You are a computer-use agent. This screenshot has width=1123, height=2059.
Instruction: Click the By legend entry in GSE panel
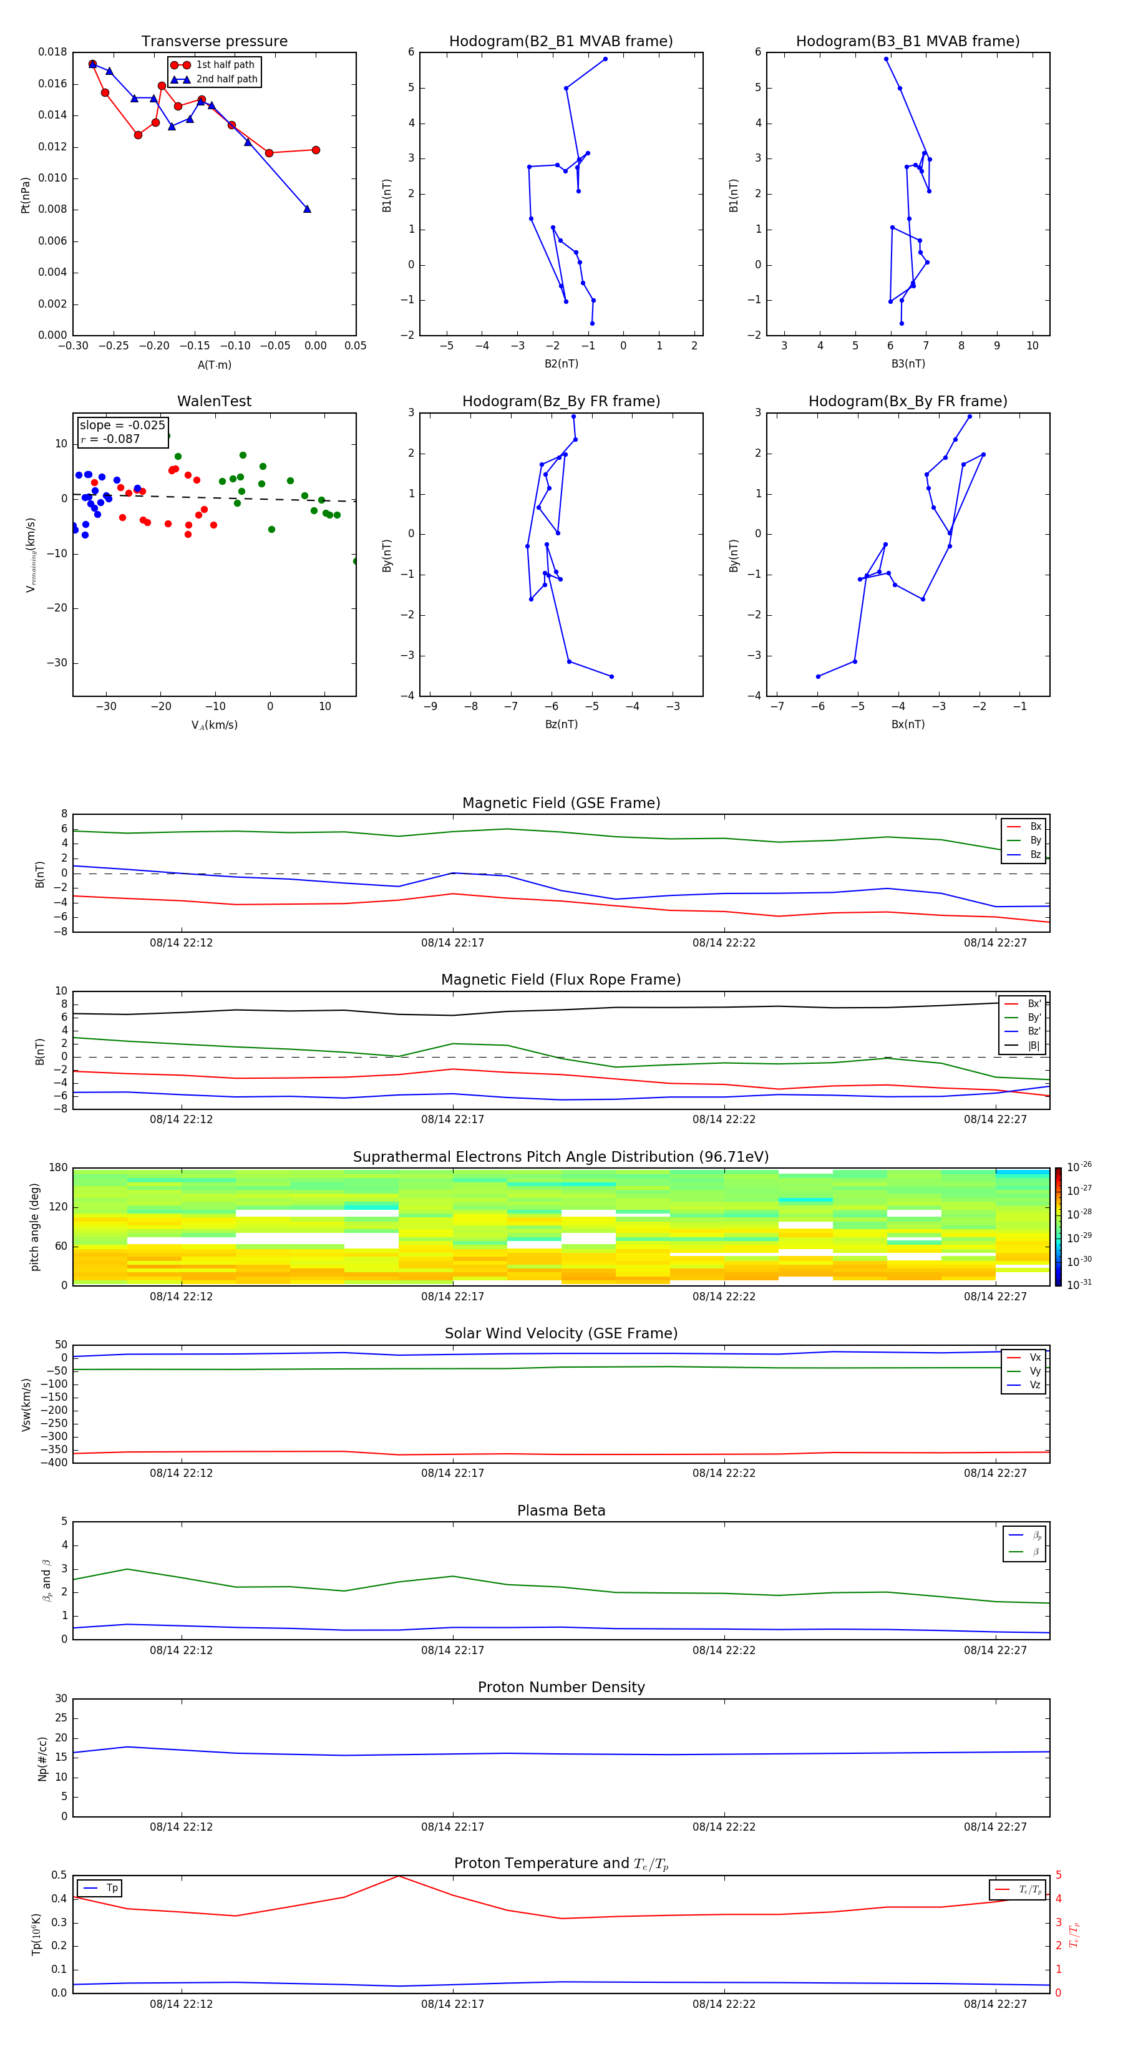click(x=1024, y=840)
